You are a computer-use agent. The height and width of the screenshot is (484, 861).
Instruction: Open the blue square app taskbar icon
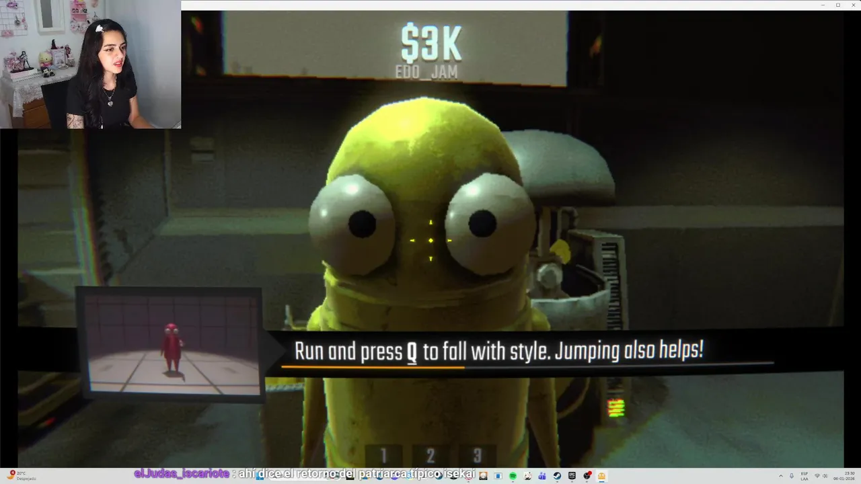(498, 476)
